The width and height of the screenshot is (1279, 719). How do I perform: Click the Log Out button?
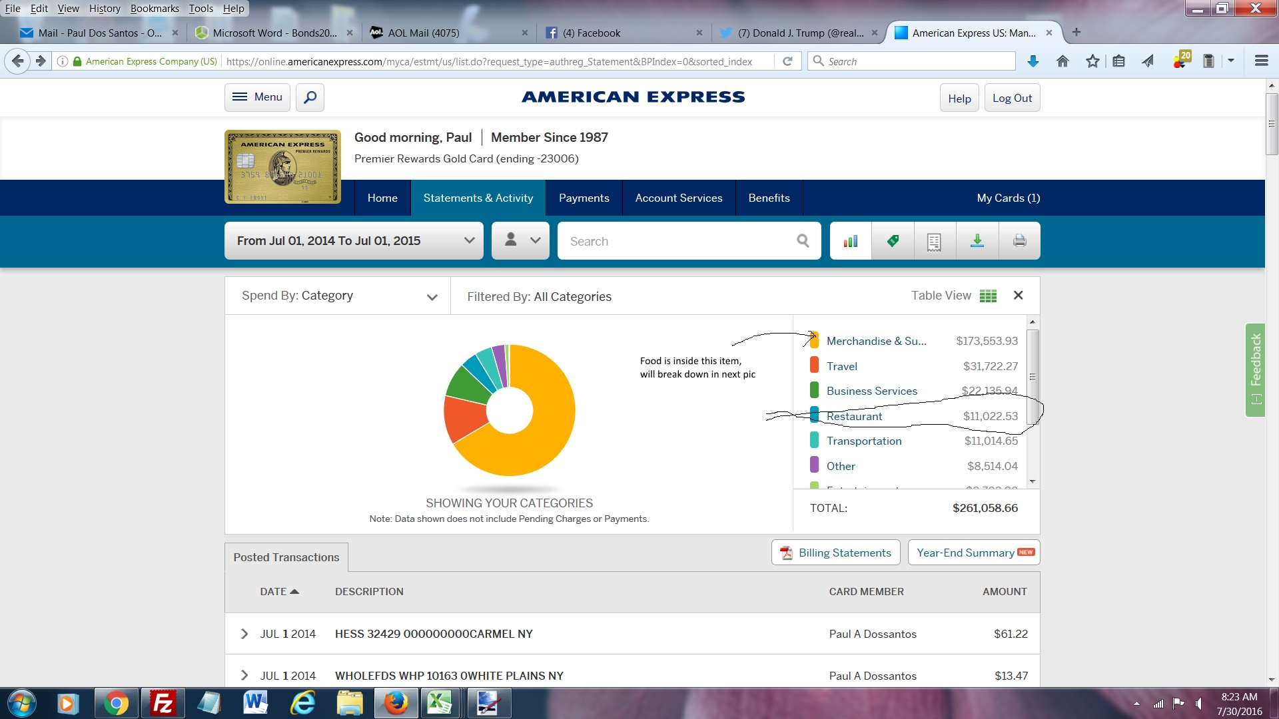pyautogui.click(x=1012, y=98)
